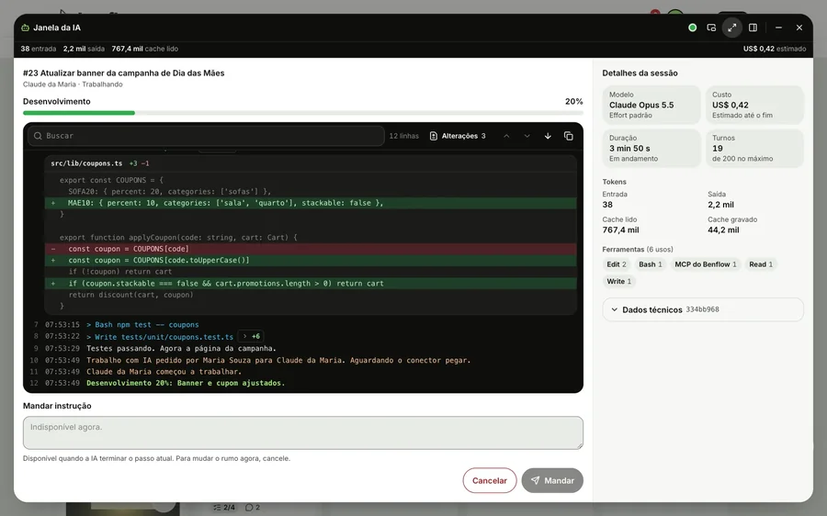This screenshot has width=827, height=516.
Task: Open the Alterações 3 changes filter
Action: coord(458,136)
